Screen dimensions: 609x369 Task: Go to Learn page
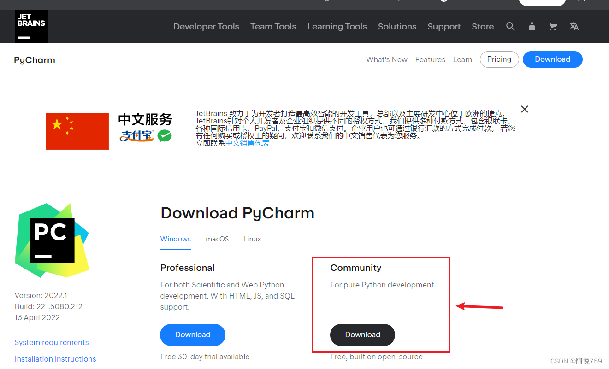[x=462, y=59]
